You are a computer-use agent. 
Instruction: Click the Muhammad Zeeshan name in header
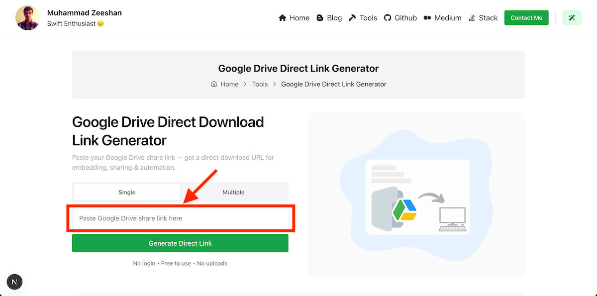[84, 13]
